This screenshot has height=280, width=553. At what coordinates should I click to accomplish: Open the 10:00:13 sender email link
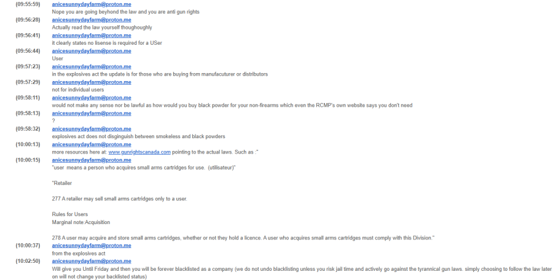(x=92, y=144)
